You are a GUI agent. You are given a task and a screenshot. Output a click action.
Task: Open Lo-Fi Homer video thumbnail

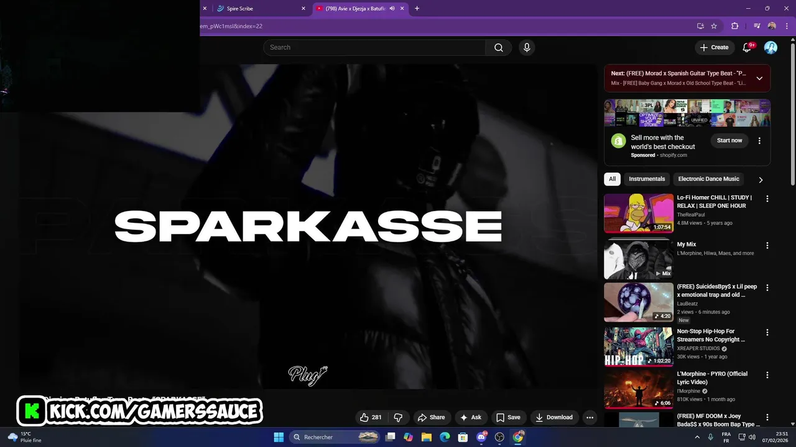point(639,213)
